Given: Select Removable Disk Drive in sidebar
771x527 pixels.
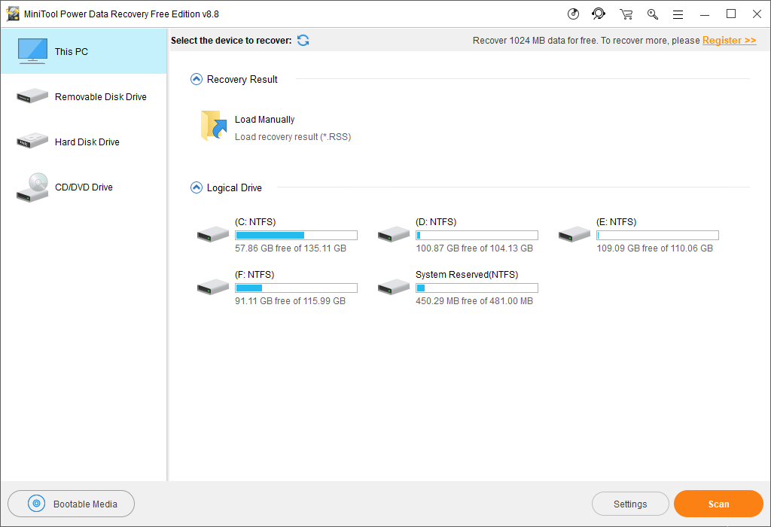Looking at the screenshot, I should click(x=84, y=97).
